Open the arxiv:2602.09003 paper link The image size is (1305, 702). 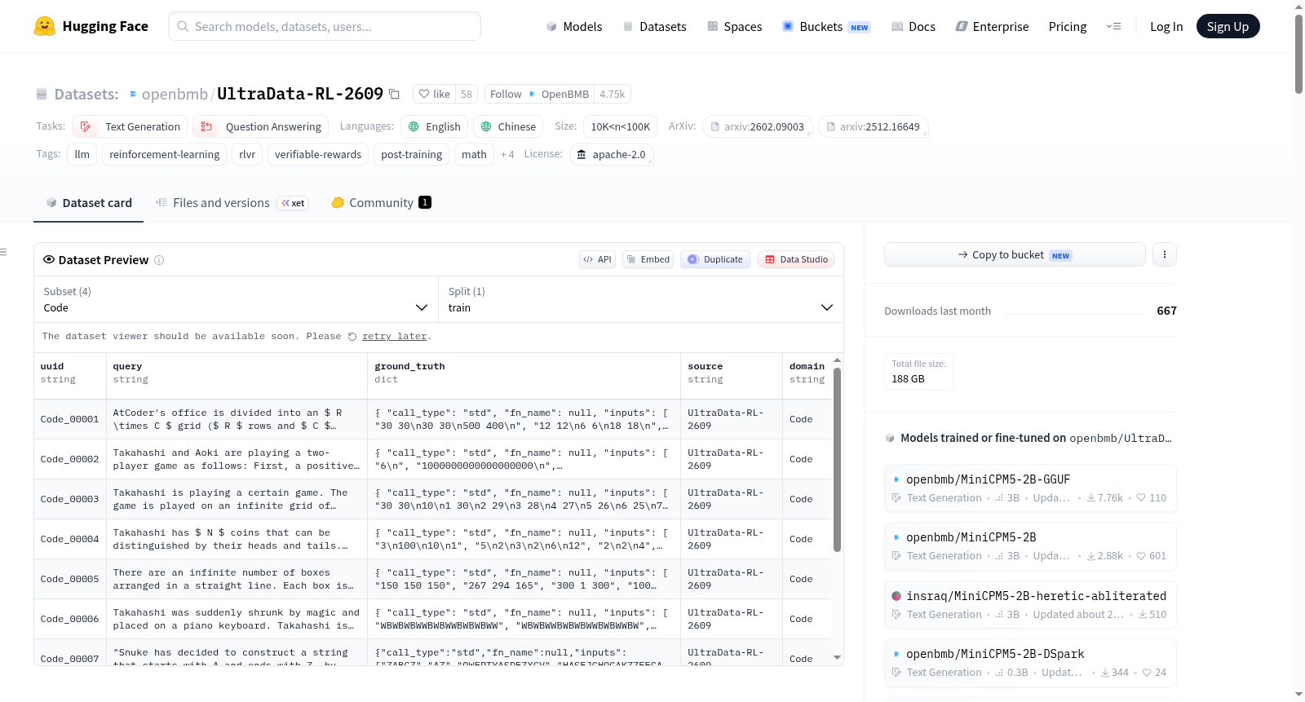point(758,126)
